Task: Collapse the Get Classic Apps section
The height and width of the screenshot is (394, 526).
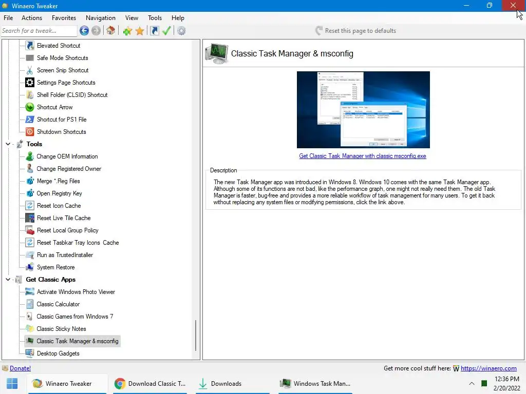Action: 8,280
